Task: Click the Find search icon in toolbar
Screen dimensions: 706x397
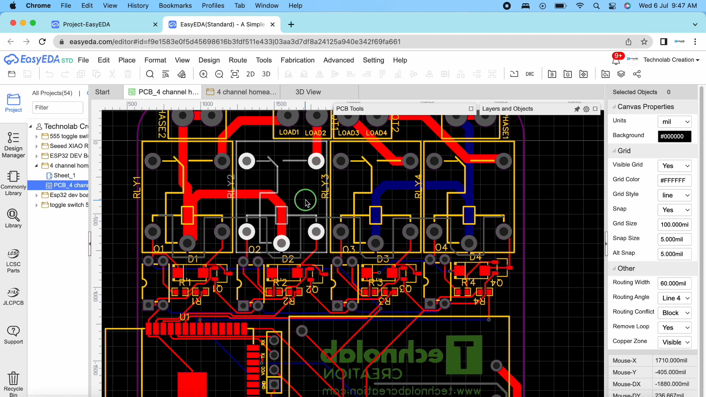Action: (150, 74)
